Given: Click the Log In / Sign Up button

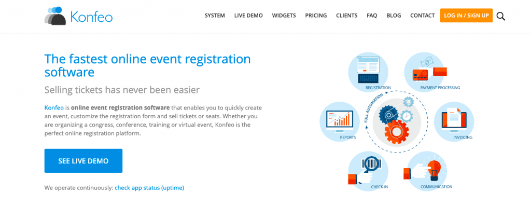Looking at the screenshot, I should coord(466,16).
